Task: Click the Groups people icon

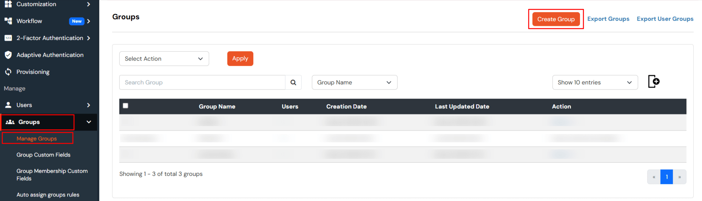Action: (x=10, y=122)
